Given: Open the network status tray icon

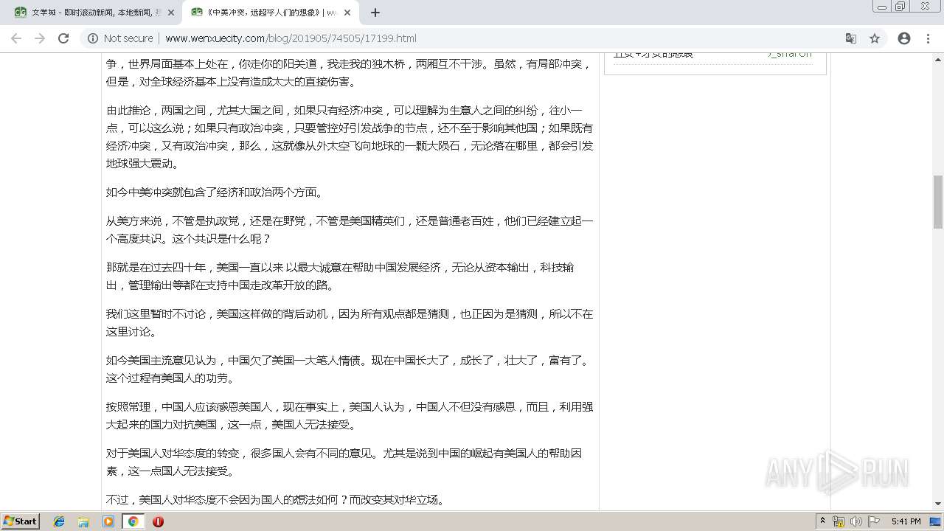Looking at the screenshot, I should (x=839, y=521).
